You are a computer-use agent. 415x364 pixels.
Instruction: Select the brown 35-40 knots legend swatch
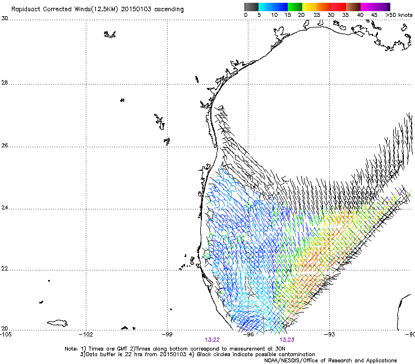click(353, 7)
